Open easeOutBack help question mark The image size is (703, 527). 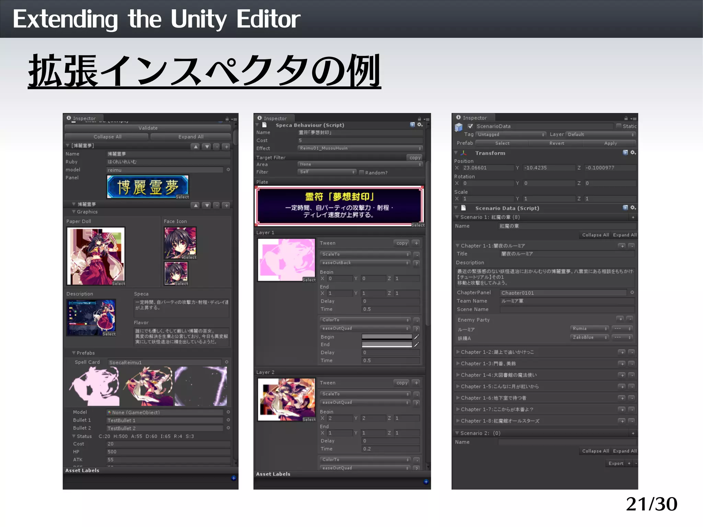[x=416, y=263]
